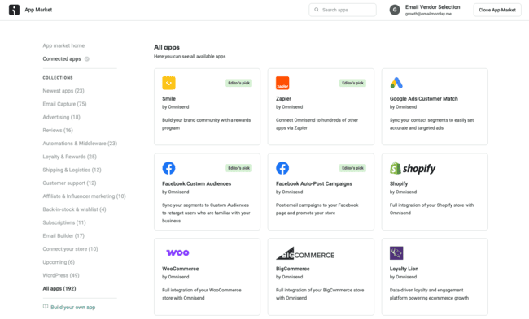
Task: Click 'Connect Omnisend to hundreds' description
Action: coord(317,124)
